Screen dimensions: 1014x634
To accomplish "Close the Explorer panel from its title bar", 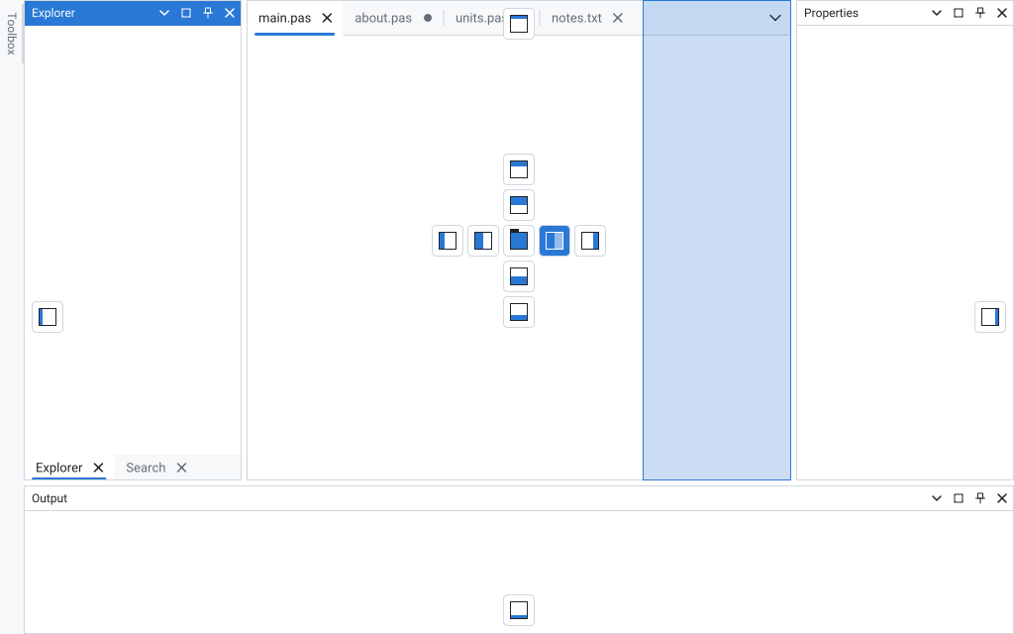I will click(230, 13).
